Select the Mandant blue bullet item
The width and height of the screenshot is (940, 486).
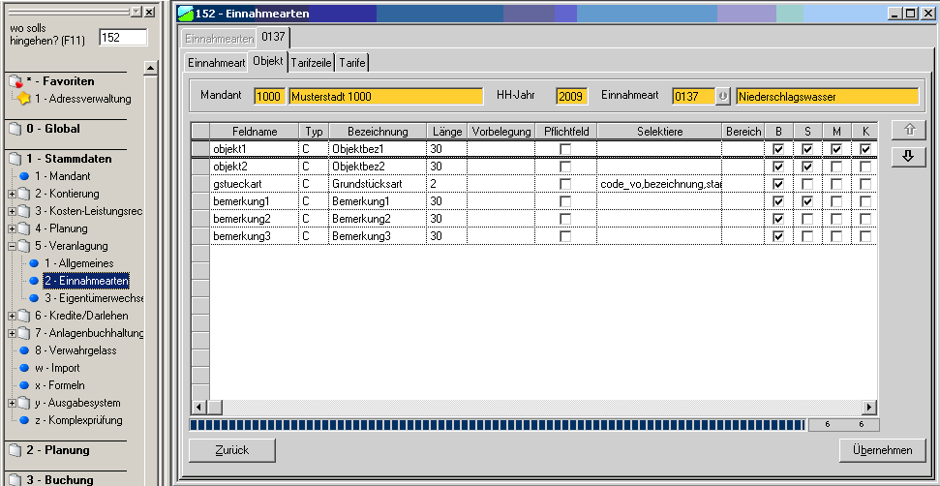tap(25, 176)
